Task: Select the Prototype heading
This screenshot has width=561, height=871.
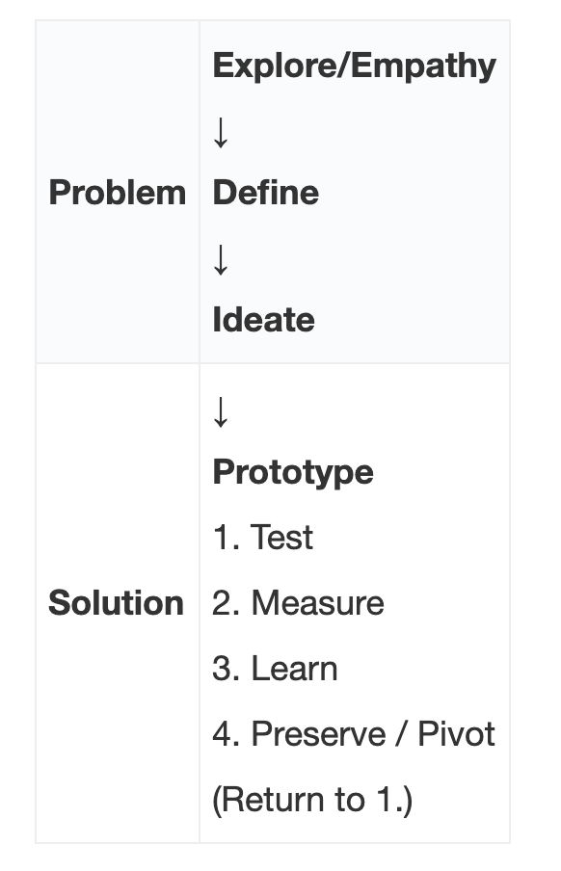Action: [293, 473]
